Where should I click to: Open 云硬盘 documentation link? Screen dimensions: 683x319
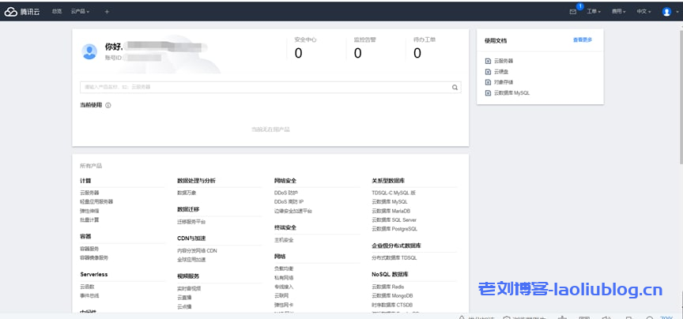click(x=501, y=71)
